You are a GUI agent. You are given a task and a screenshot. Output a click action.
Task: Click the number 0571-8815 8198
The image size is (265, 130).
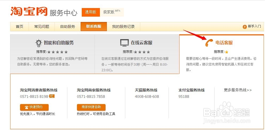[34, 96]
